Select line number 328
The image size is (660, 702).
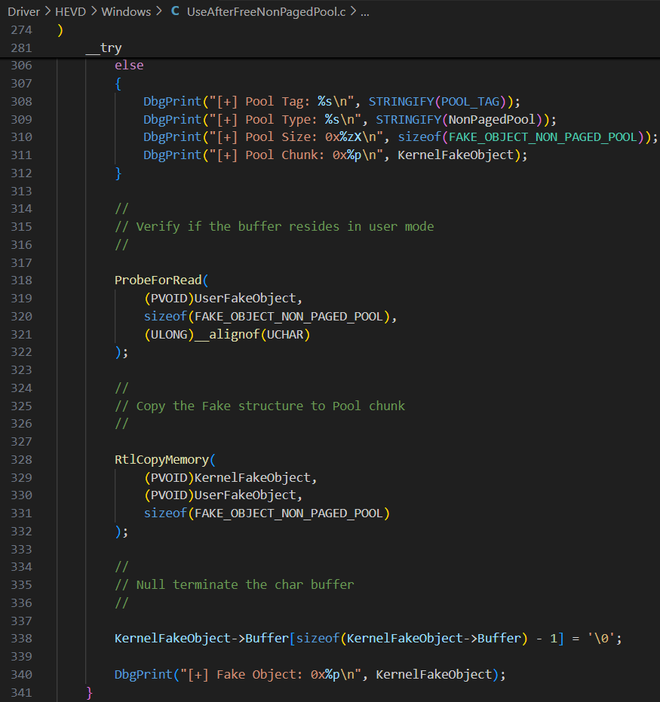(x=21, y=460)
